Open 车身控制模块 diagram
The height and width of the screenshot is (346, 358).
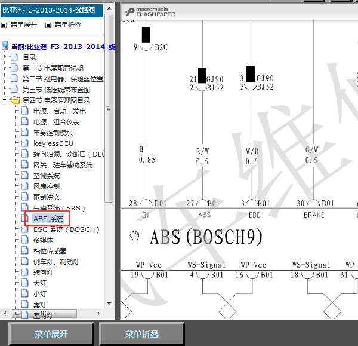coord(53,133)
